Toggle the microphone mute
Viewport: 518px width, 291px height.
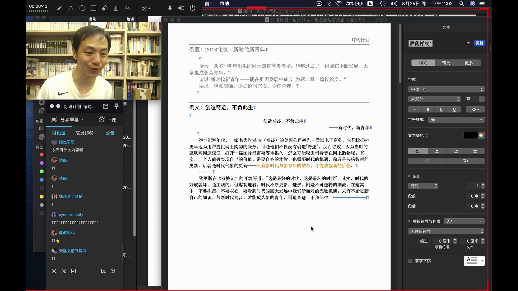click(x=170, y=8)
